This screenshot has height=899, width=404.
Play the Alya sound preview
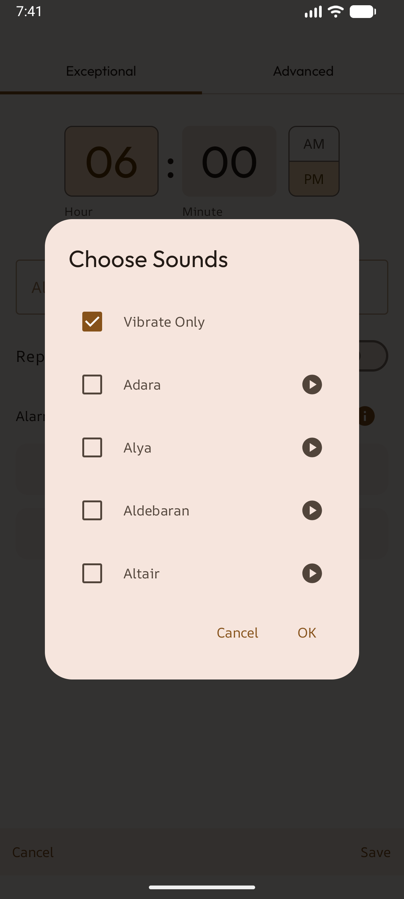point(312,448)
